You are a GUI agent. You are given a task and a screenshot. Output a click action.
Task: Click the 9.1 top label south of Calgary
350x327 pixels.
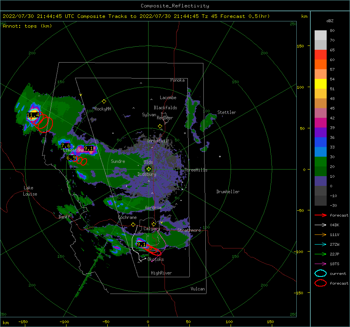[141, 245]
